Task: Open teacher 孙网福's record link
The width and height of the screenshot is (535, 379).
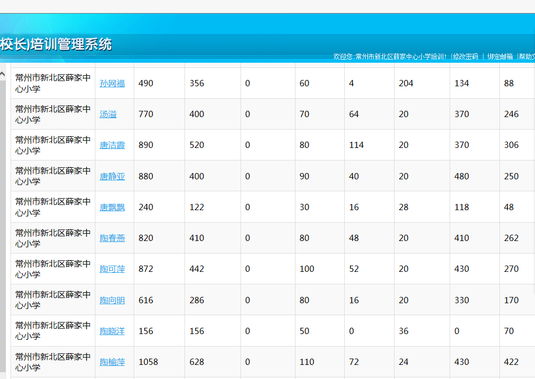Action: click(112, 83)
